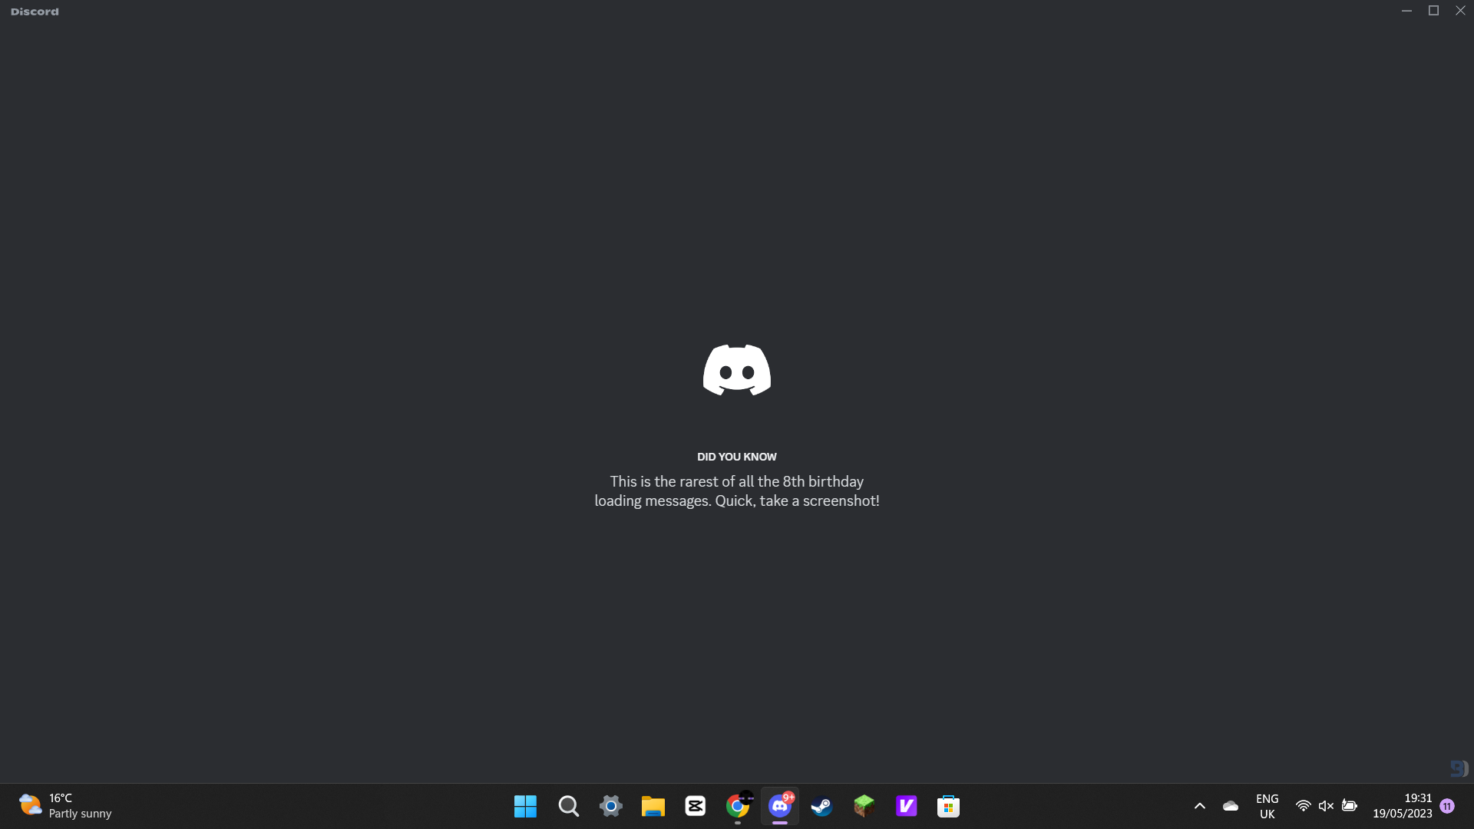Open the notification badge showing 11
This screenshot has height=829, width=1474.
pos(1447,806)
